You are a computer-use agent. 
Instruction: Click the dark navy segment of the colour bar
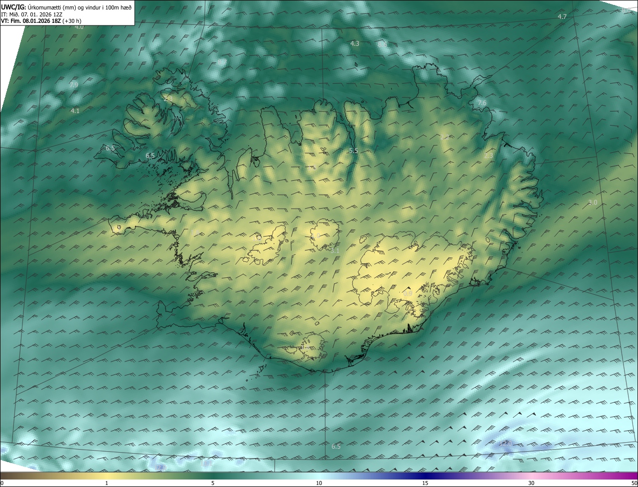coord(425,476)
